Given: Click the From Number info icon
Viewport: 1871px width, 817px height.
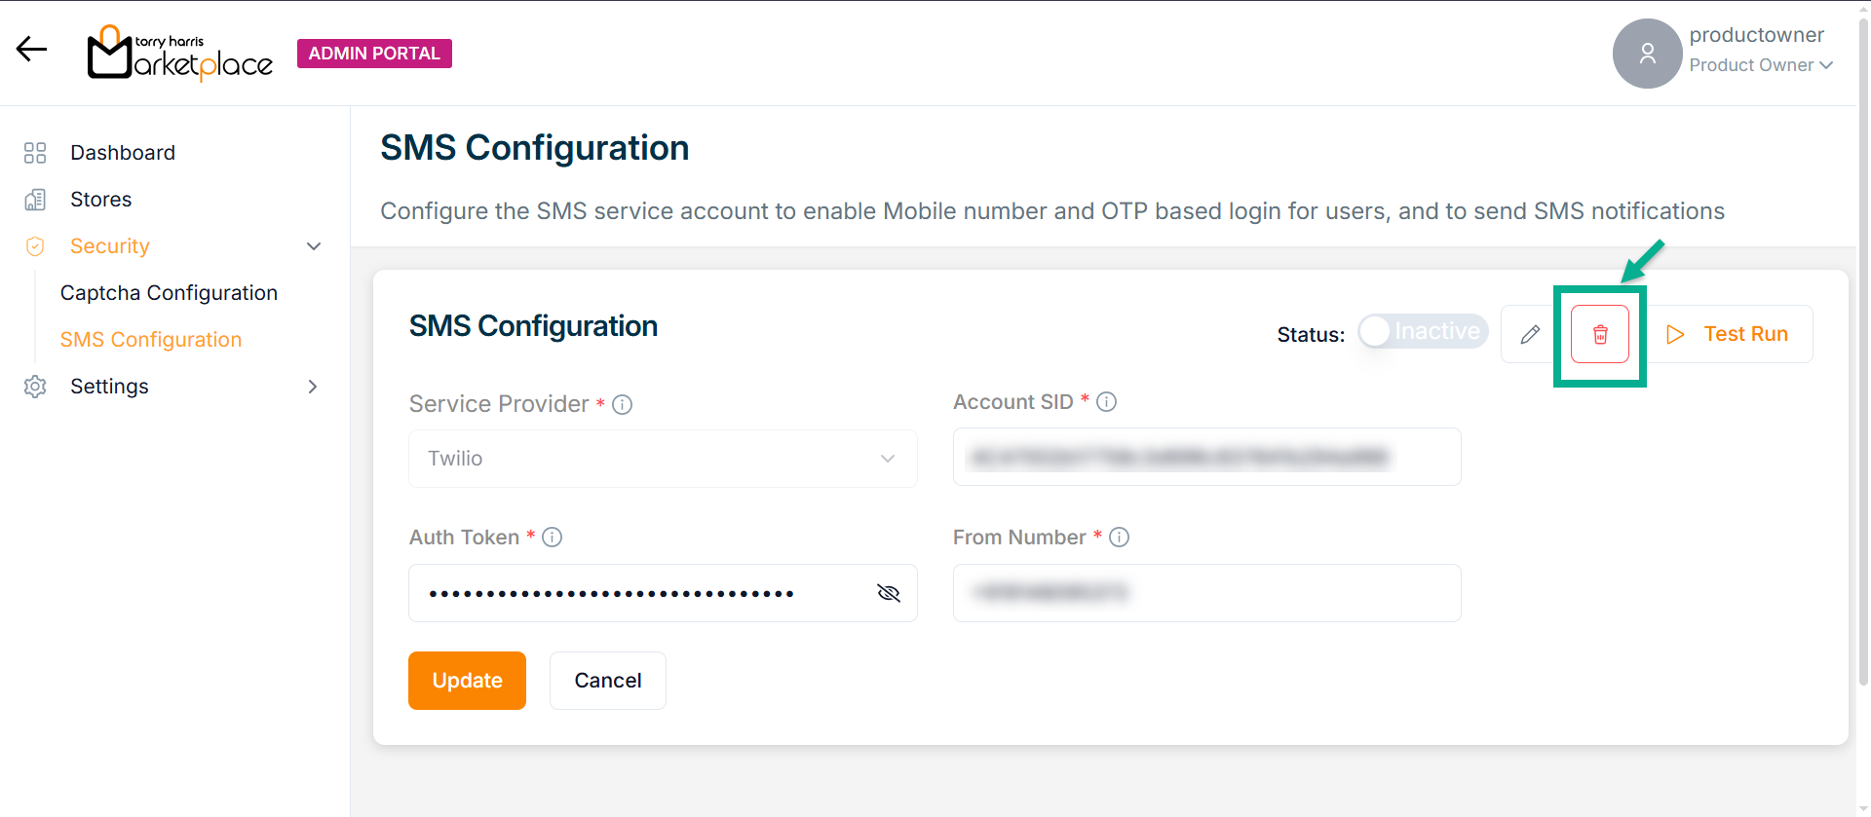Looking at the screenshot, I should point(1119,538).
